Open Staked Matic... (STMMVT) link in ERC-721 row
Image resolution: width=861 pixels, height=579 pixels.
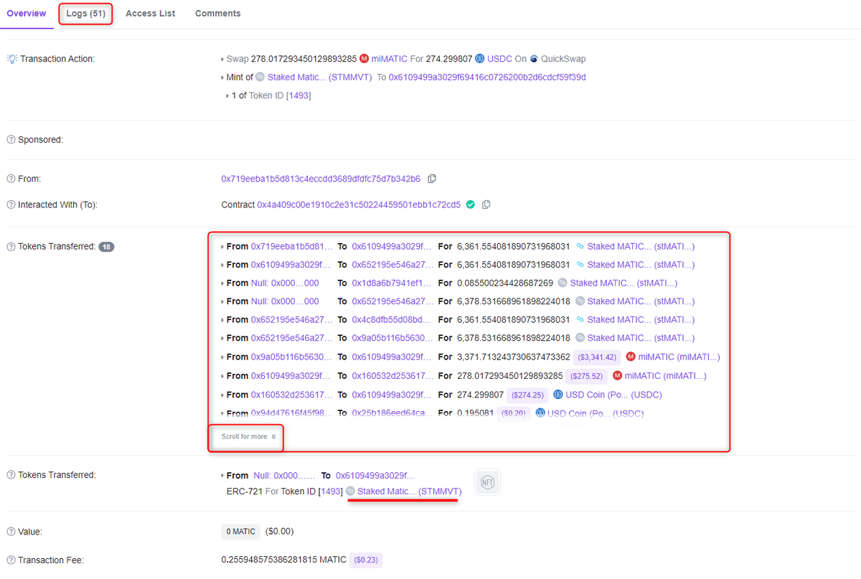pos(410,491)
